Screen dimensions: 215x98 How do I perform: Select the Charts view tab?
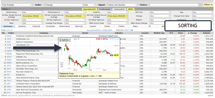click(x=107, y=26)
